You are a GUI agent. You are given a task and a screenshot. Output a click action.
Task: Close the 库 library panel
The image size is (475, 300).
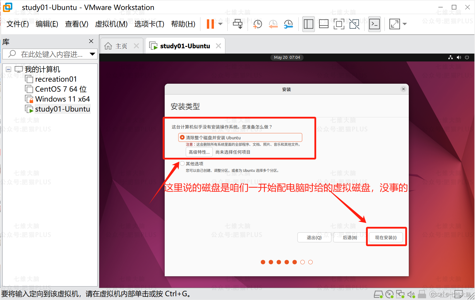point(91,41)
